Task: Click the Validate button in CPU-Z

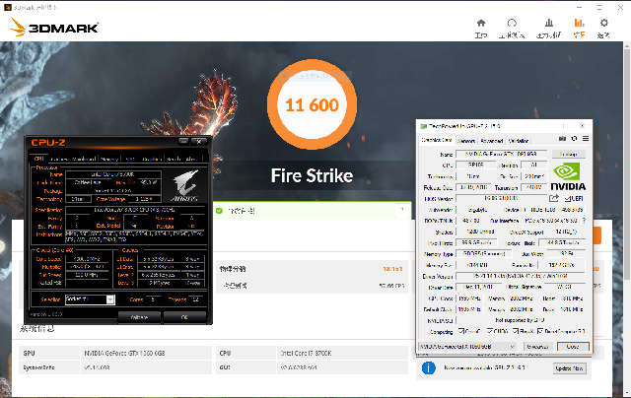Action: pos(139,317)
